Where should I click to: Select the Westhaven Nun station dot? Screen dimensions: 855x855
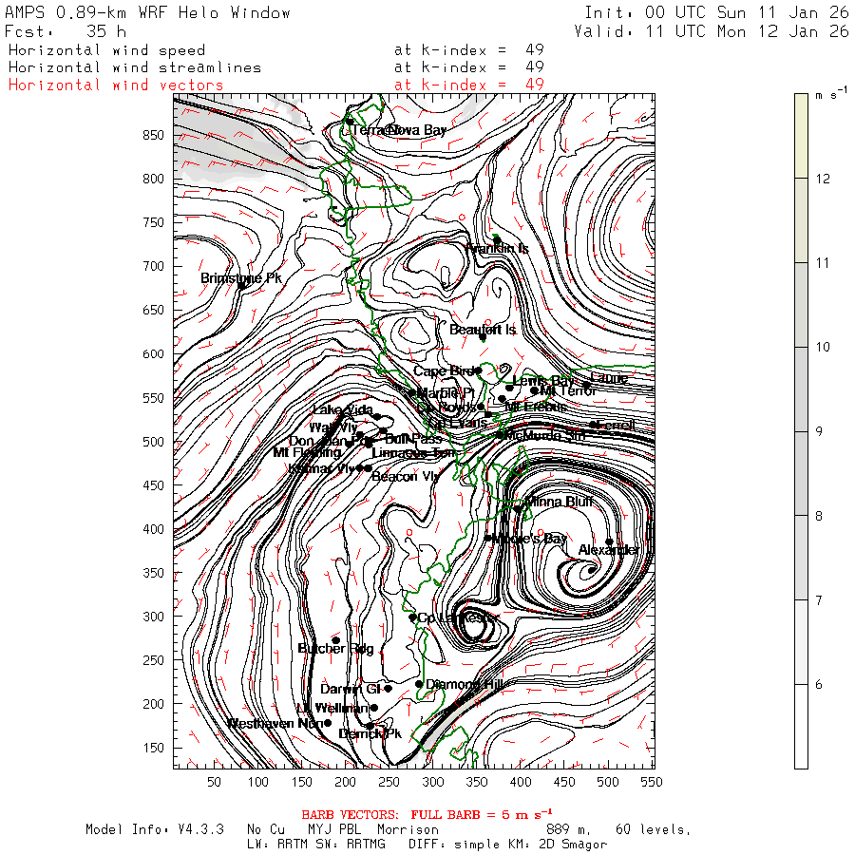328,722
